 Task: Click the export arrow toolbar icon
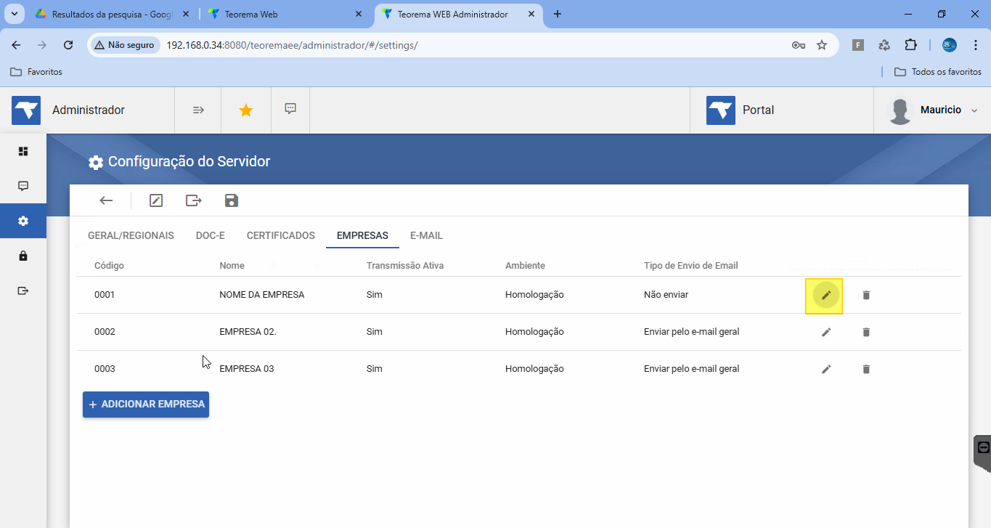(x=194, y=200)
